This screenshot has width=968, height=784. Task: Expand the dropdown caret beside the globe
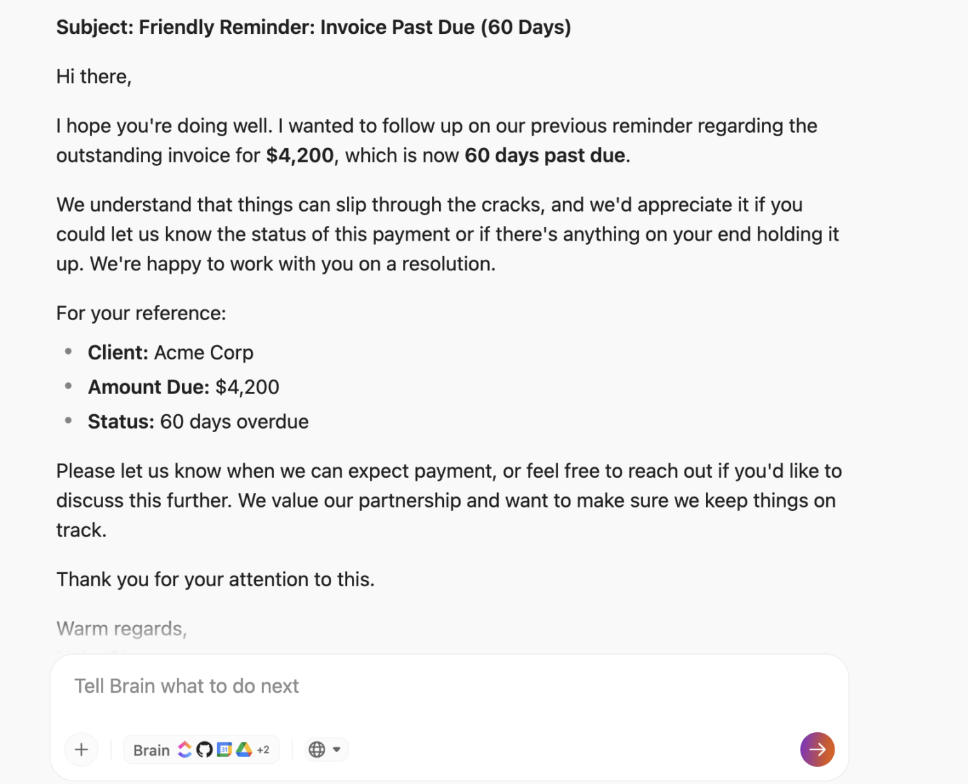[x=337, y=749]
